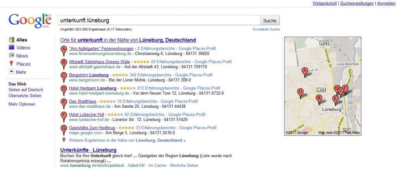
Task: Open "Am Apfelgarten" Ferienwohnungen result
Action: pyautogui.click(x=101, y=48)
